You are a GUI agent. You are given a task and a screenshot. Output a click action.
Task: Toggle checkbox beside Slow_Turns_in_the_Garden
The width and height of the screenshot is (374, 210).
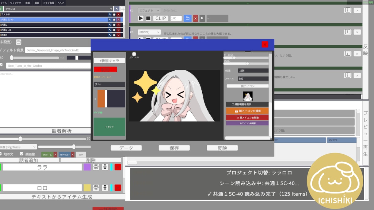click(x=1, y=65)
